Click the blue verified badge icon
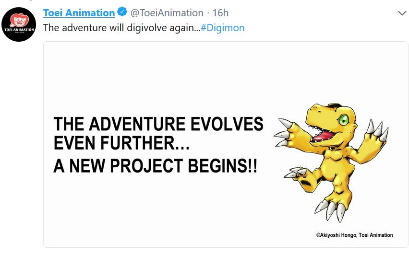This screenshot has height=254, width=409. coord(122,13)
